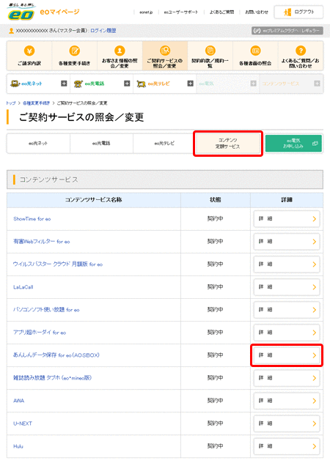330x463 pixels.
Task: Switch to the コンテンツ定額サービス tab
Action: 227,144
